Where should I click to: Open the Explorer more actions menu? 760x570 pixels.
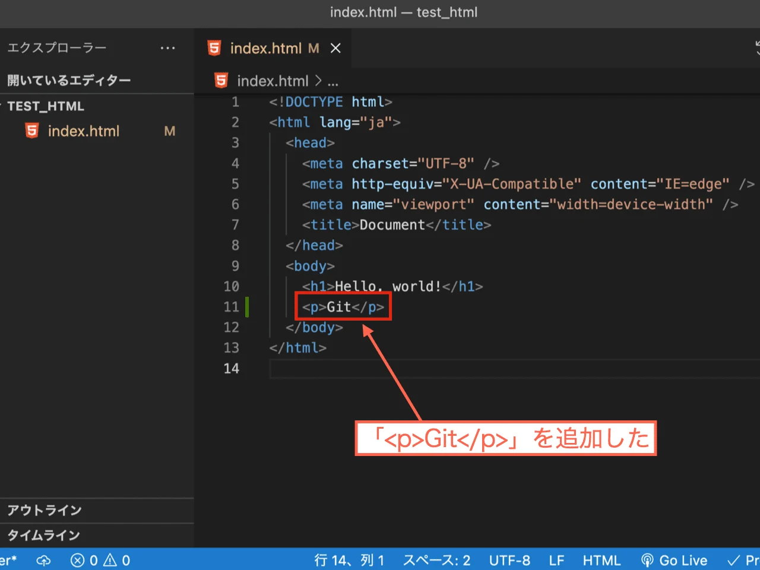click(168, 47)
